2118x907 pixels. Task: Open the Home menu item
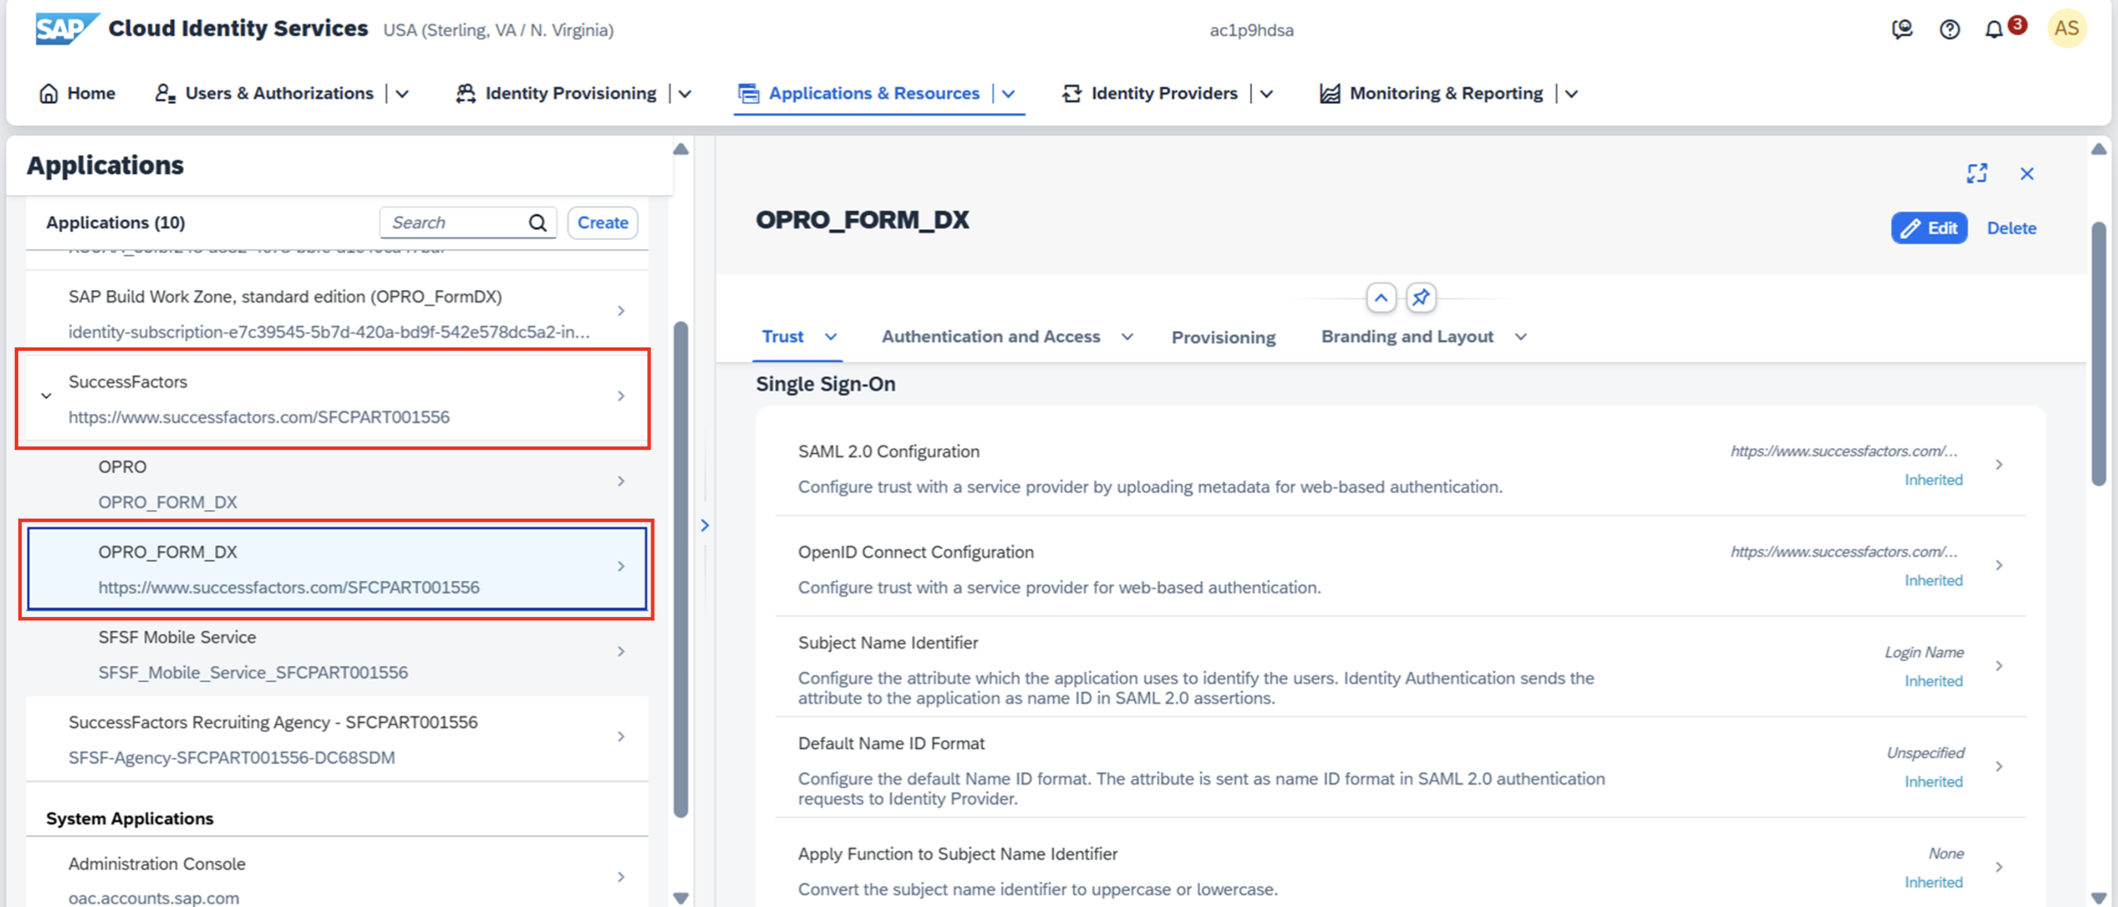click(77, 94)
